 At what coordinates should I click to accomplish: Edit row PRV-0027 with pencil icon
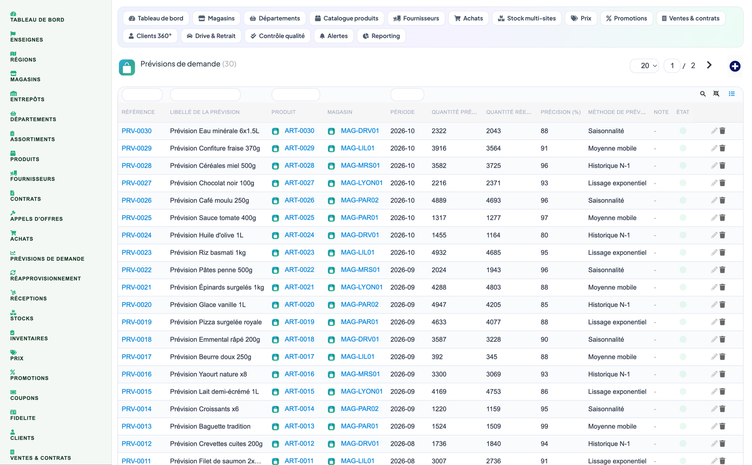tap(714, 183)
